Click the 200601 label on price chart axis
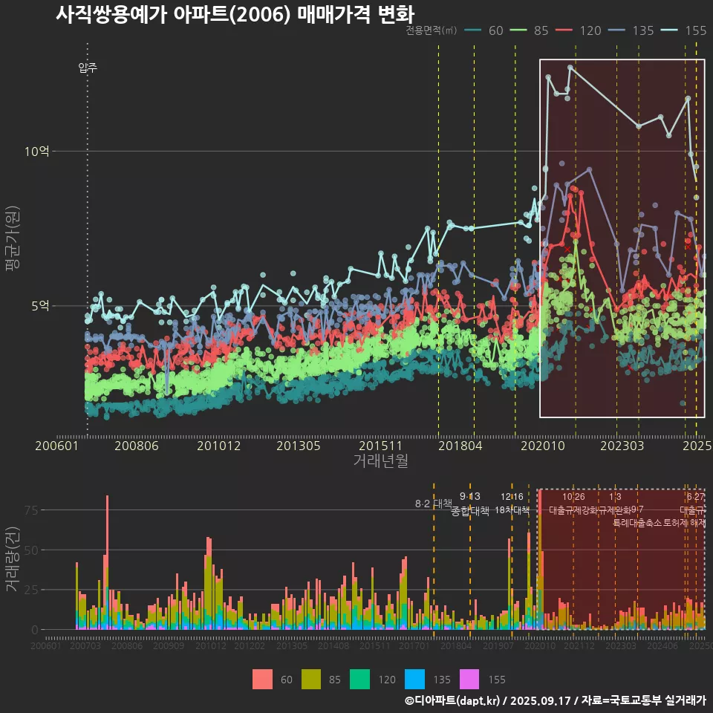This screenshot has height=713, width=713. pyautogui.click(x=57, y=446)
